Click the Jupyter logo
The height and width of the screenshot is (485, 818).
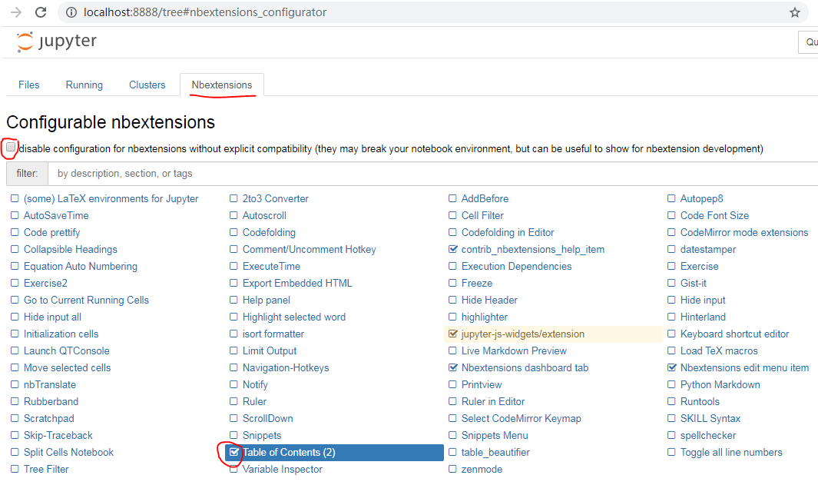pyautogui.click(x=56, y=42)
